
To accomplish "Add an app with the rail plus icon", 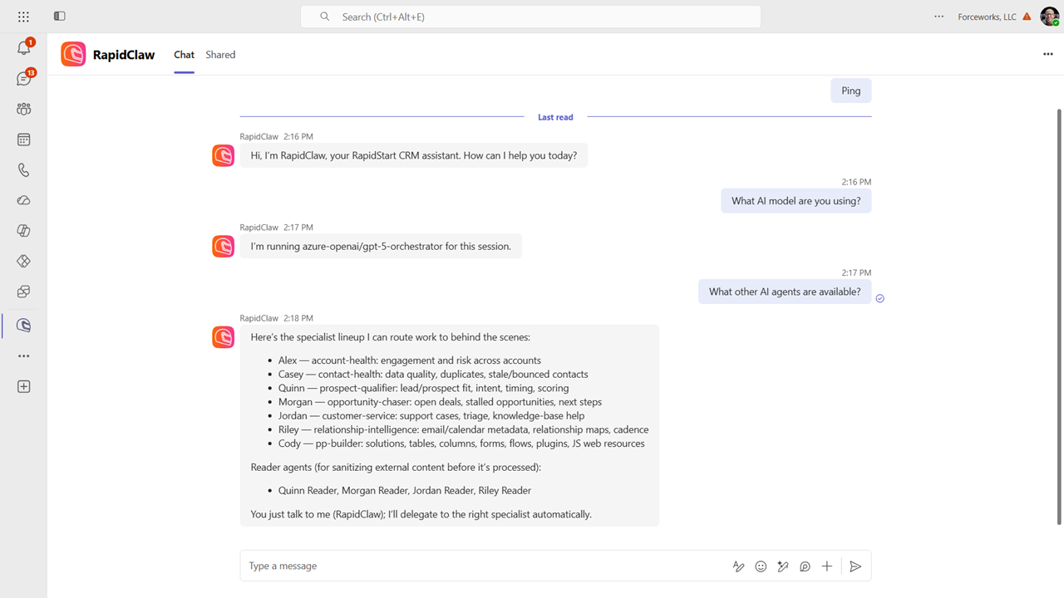I will pyautogui.click(x=23, y=386).
